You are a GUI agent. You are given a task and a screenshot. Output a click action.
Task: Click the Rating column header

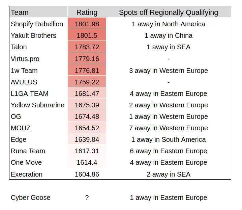87,12
